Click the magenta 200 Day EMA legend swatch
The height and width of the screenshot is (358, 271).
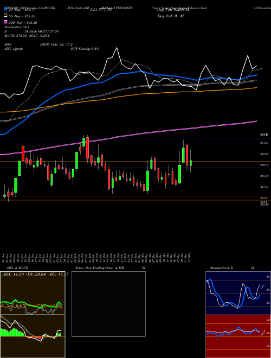pos(5,22)
